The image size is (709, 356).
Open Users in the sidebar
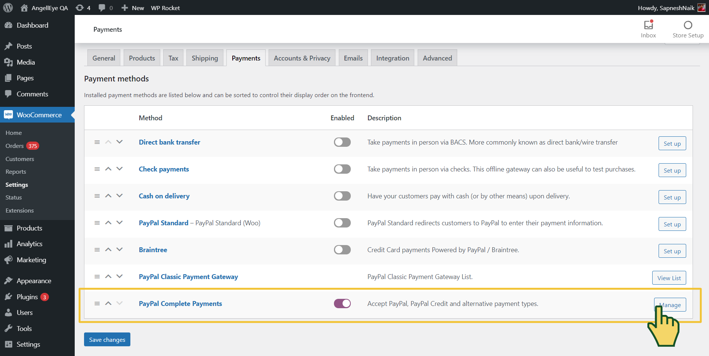(x=37, y=313)
